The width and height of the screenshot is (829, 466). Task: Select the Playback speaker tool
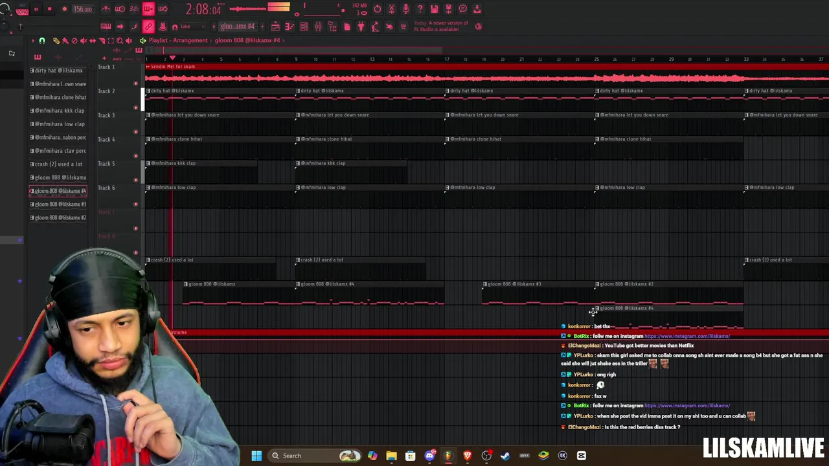129,40
